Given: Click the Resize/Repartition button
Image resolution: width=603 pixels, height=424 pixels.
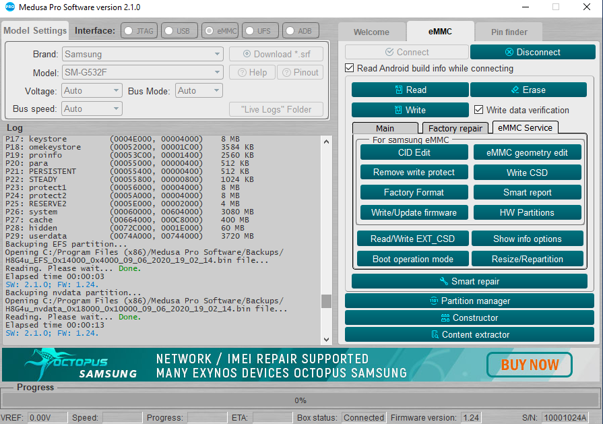Looking at the screenshot, I should point(528,259).
